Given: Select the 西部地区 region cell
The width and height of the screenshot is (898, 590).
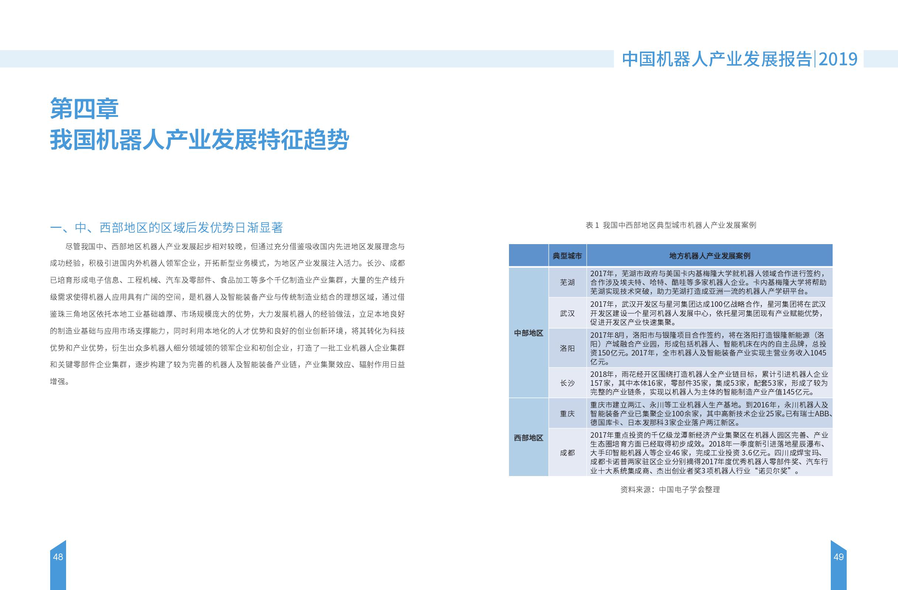Looking at the screenshot, I should coord(528,438).
